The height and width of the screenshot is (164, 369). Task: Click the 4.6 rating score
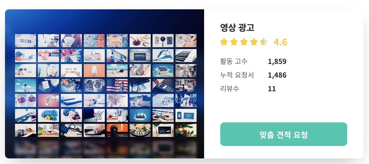pyautogui.click(x=280, y=42)
